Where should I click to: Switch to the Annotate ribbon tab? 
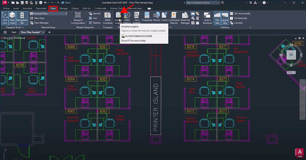(27, 9)
